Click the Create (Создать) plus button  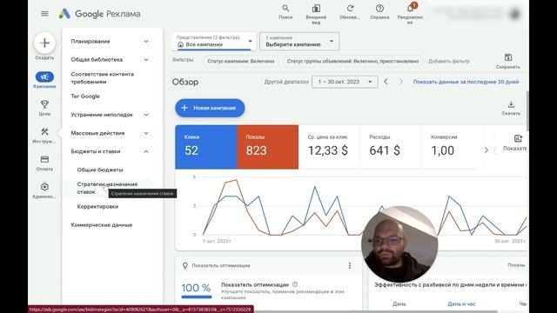point(44,43)
